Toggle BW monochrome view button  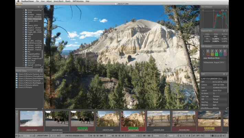[x=101, y=136]
